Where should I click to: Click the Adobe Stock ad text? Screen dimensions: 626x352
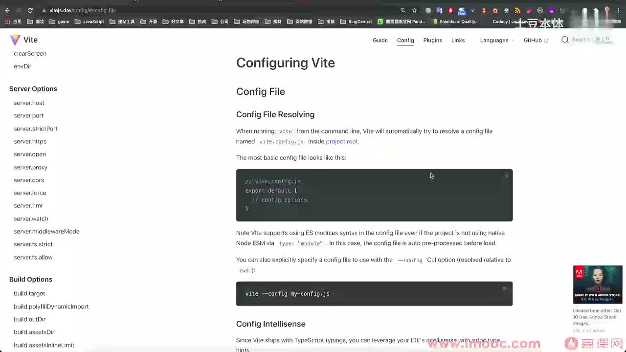(x=597, y=317)
